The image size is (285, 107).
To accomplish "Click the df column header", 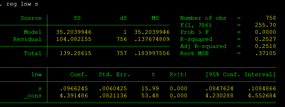I will point(123,18).
